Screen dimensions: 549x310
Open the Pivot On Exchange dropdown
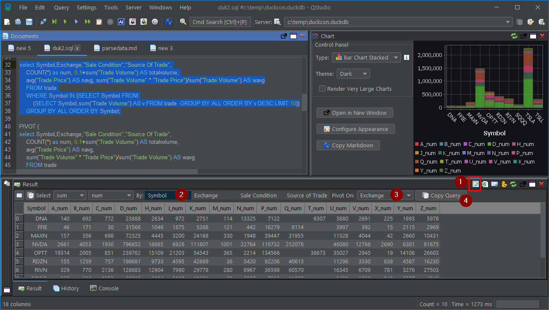pos(385,195)
